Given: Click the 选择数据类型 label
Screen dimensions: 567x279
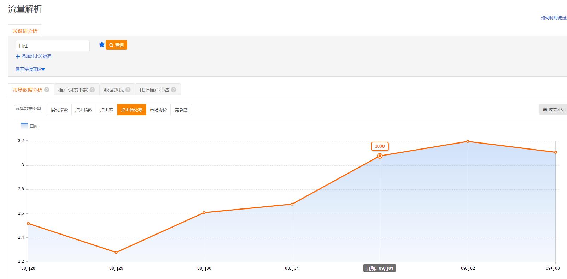Looking at the screenshot, I should point(29,109).
